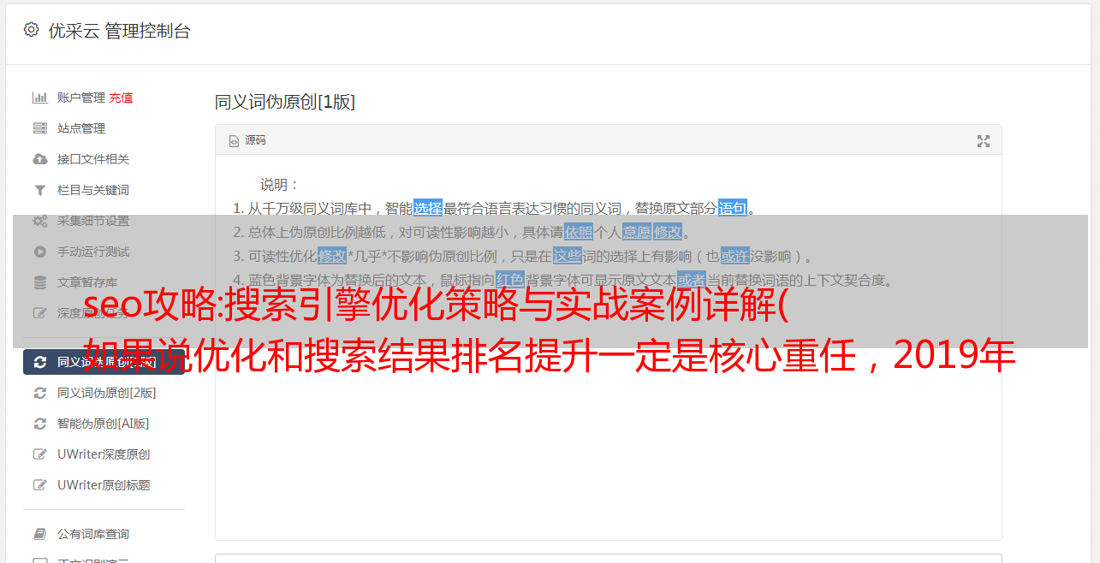Open 采集细节设置 sidebar entry
The image size is (1100, 563).
click(x=92, y=221)
